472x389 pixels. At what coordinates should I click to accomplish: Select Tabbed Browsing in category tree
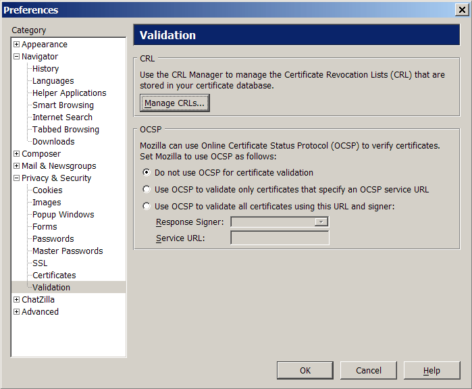pos(65,130)
